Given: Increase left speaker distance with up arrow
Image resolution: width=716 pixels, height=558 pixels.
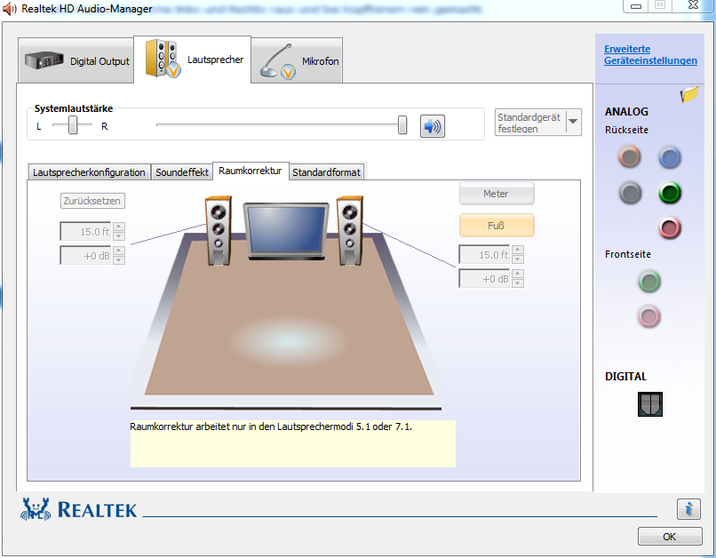Looking at the screenshot, I should pyautogui.click(x=119, y=227).
